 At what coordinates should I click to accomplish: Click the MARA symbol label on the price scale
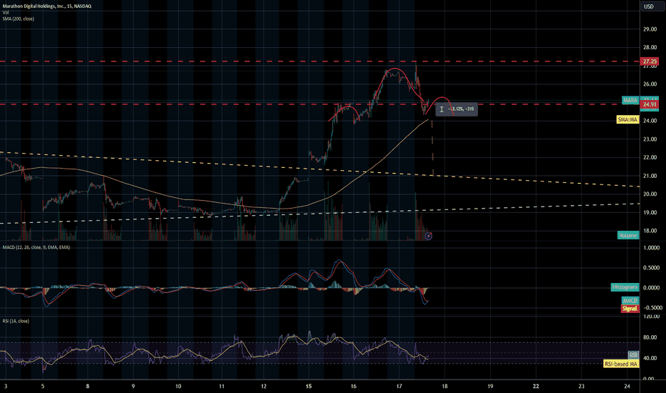pos(630,100)
